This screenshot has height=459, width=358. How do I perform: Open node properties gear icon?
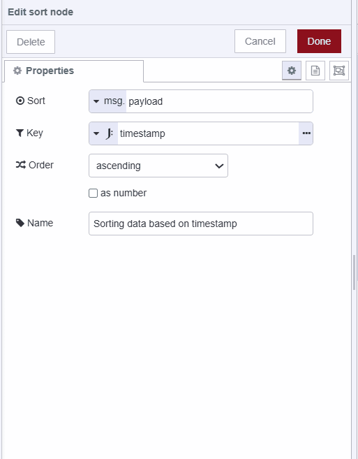[291, 71]
